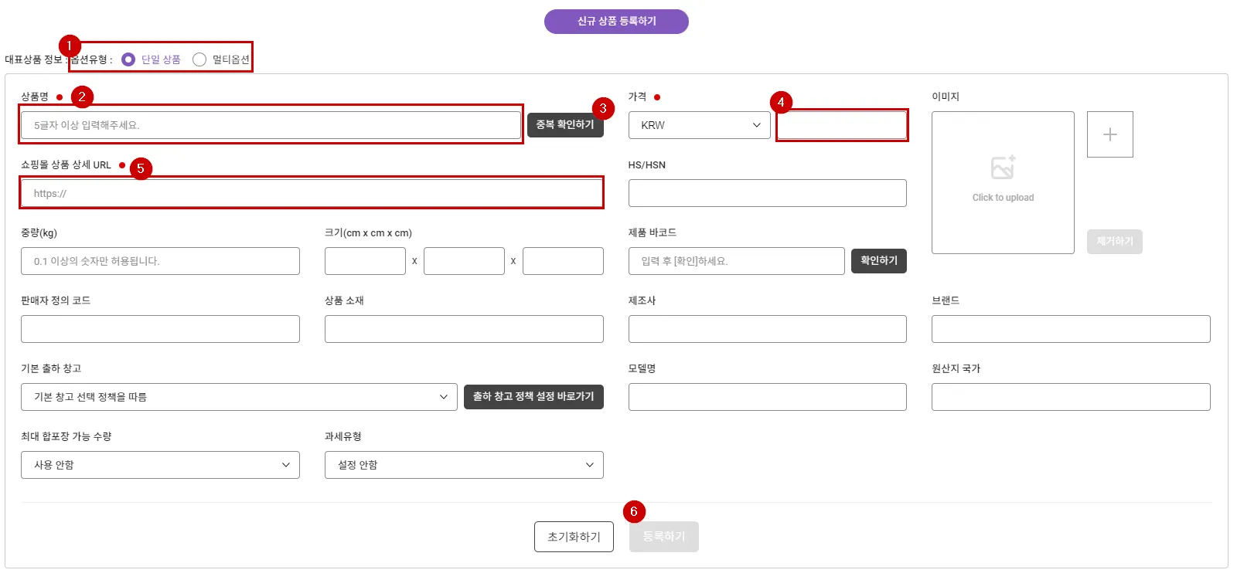
Task: Click the 브랜드 input field
Action: click(1071, 329)
